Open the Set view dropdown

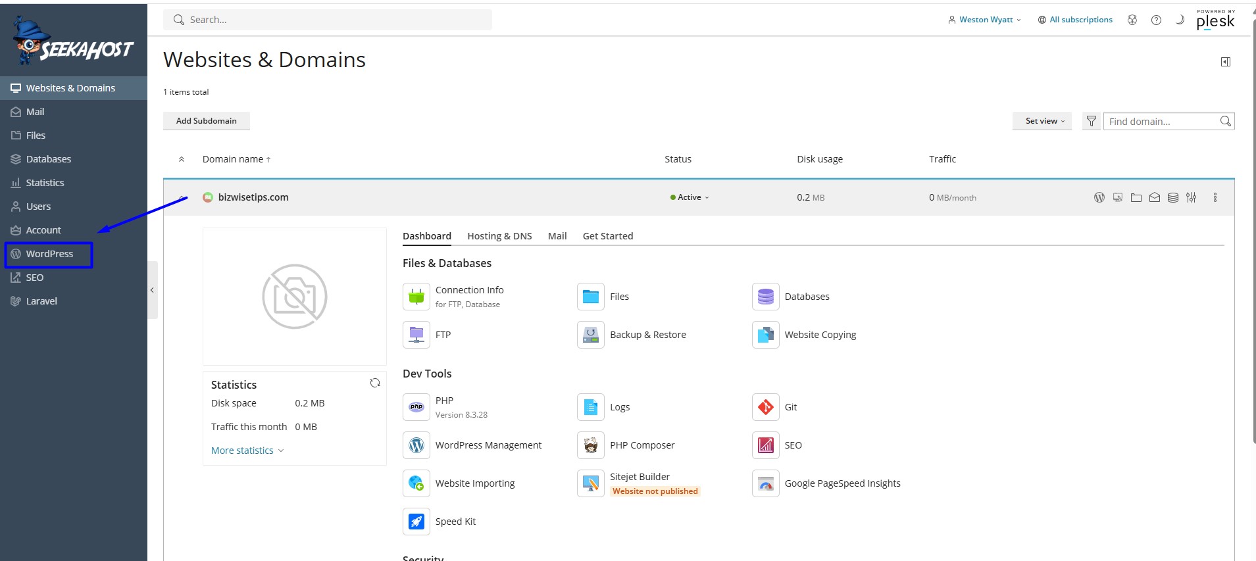1042,121
